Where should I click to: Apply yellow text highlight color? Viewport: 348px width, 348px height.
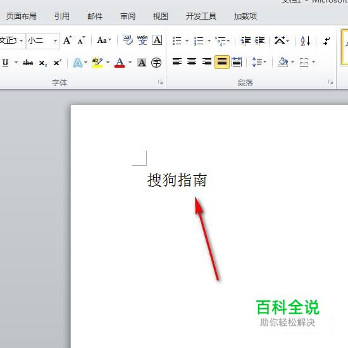coord(97,63)
